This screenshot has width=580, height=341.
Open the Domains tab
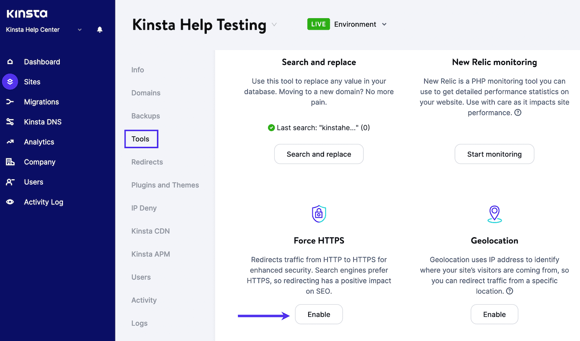click(146, 93)
